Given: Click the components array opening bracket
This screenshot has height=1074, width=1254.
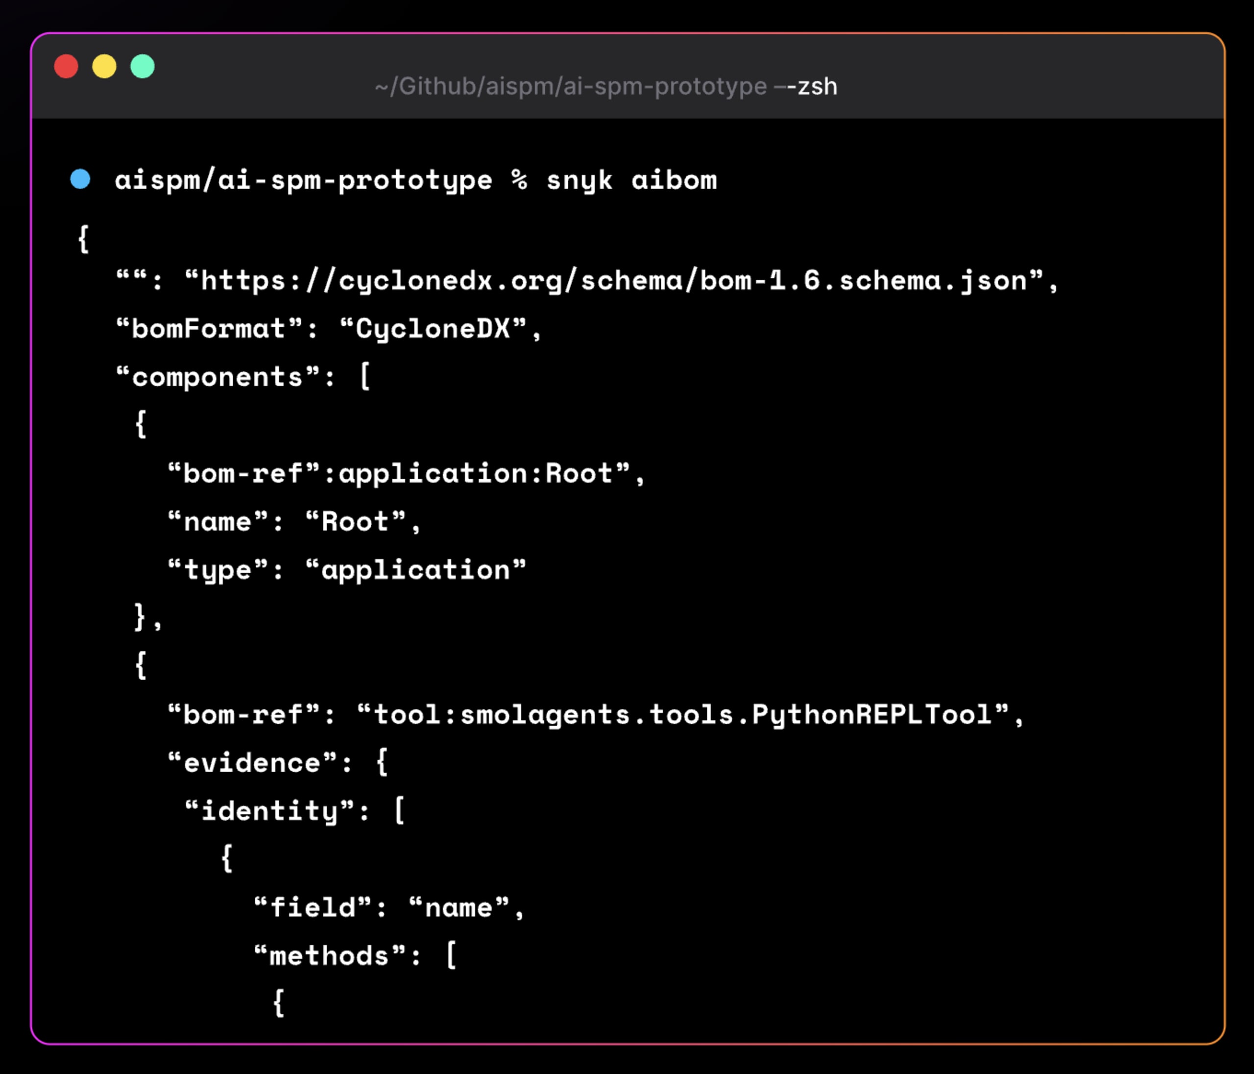Looking at the screenshot, I should (x=365, y=375).
